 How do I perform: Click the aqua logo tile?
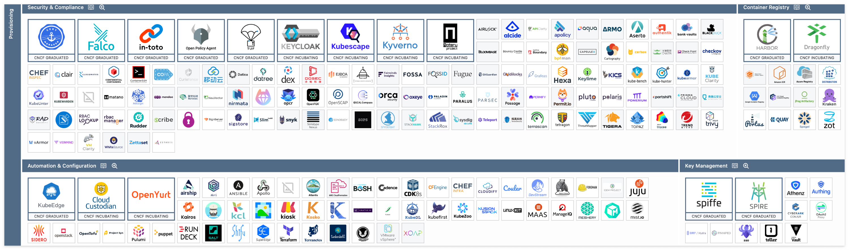[x=587, y=29]
